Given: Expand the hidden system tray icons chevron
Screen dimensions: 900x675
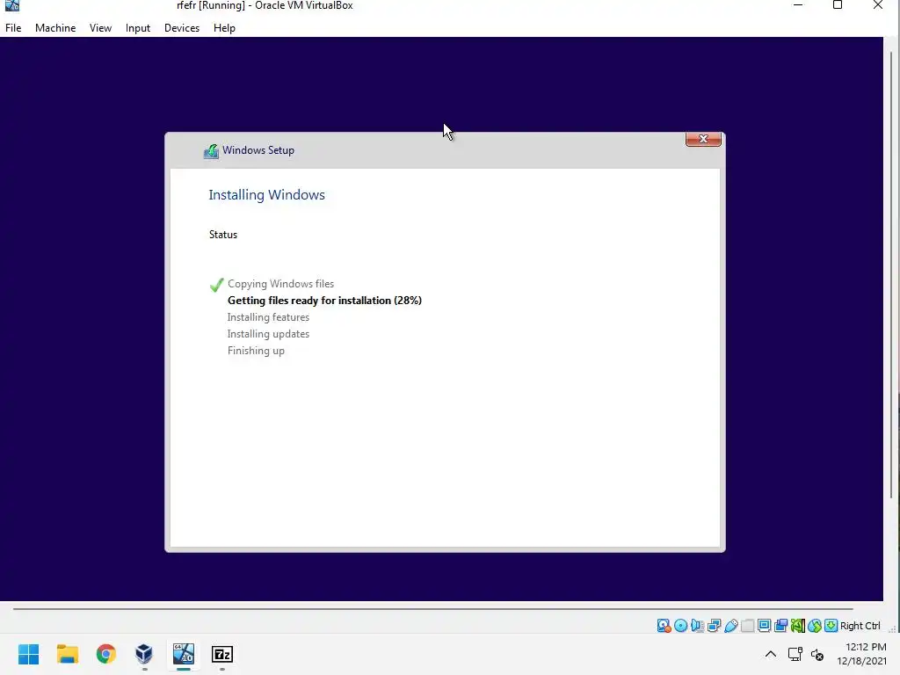Looking at the screenshot, I should pyautogui.click(x=770, y=654).
